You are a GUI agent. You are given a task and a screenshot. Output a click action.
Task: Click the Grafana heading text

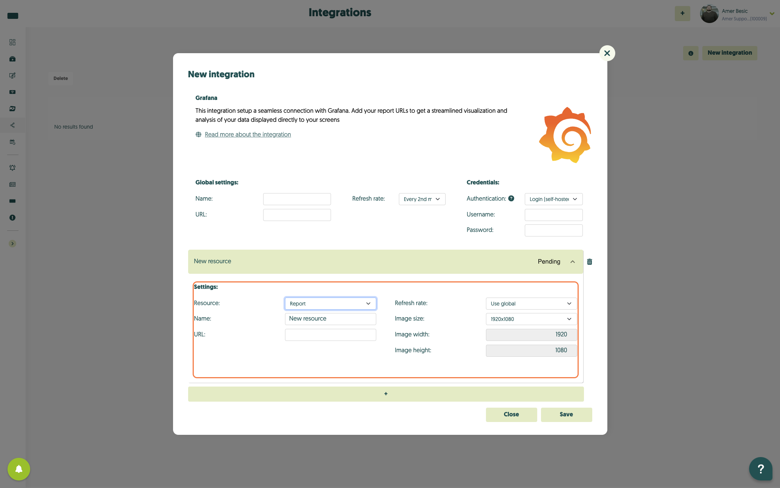pos(206,98)
